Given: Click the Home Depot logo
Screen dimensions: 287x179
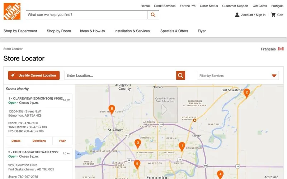Looking at the screenshot, I should pos(12,11).
